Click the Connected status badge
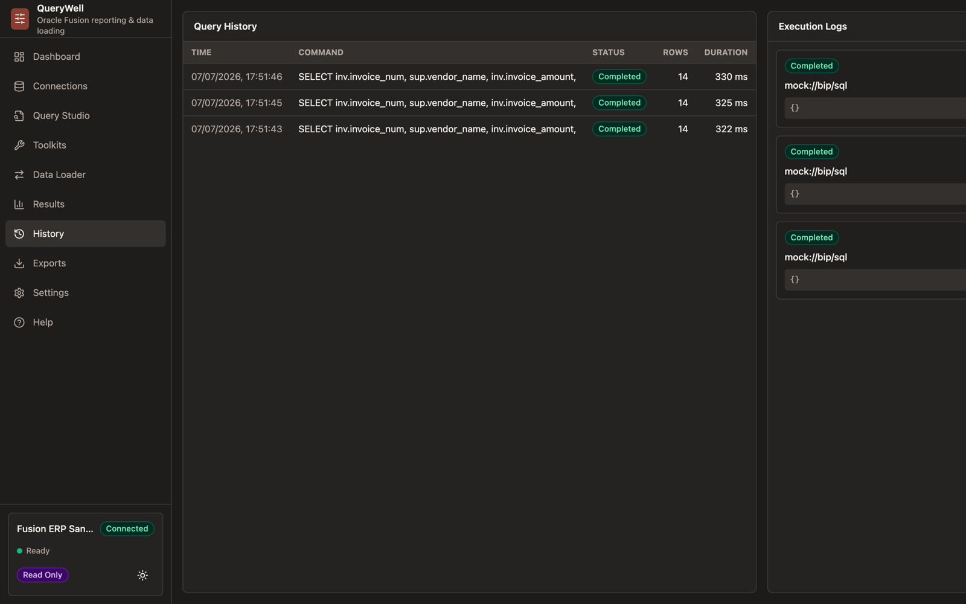 point(127,529)
